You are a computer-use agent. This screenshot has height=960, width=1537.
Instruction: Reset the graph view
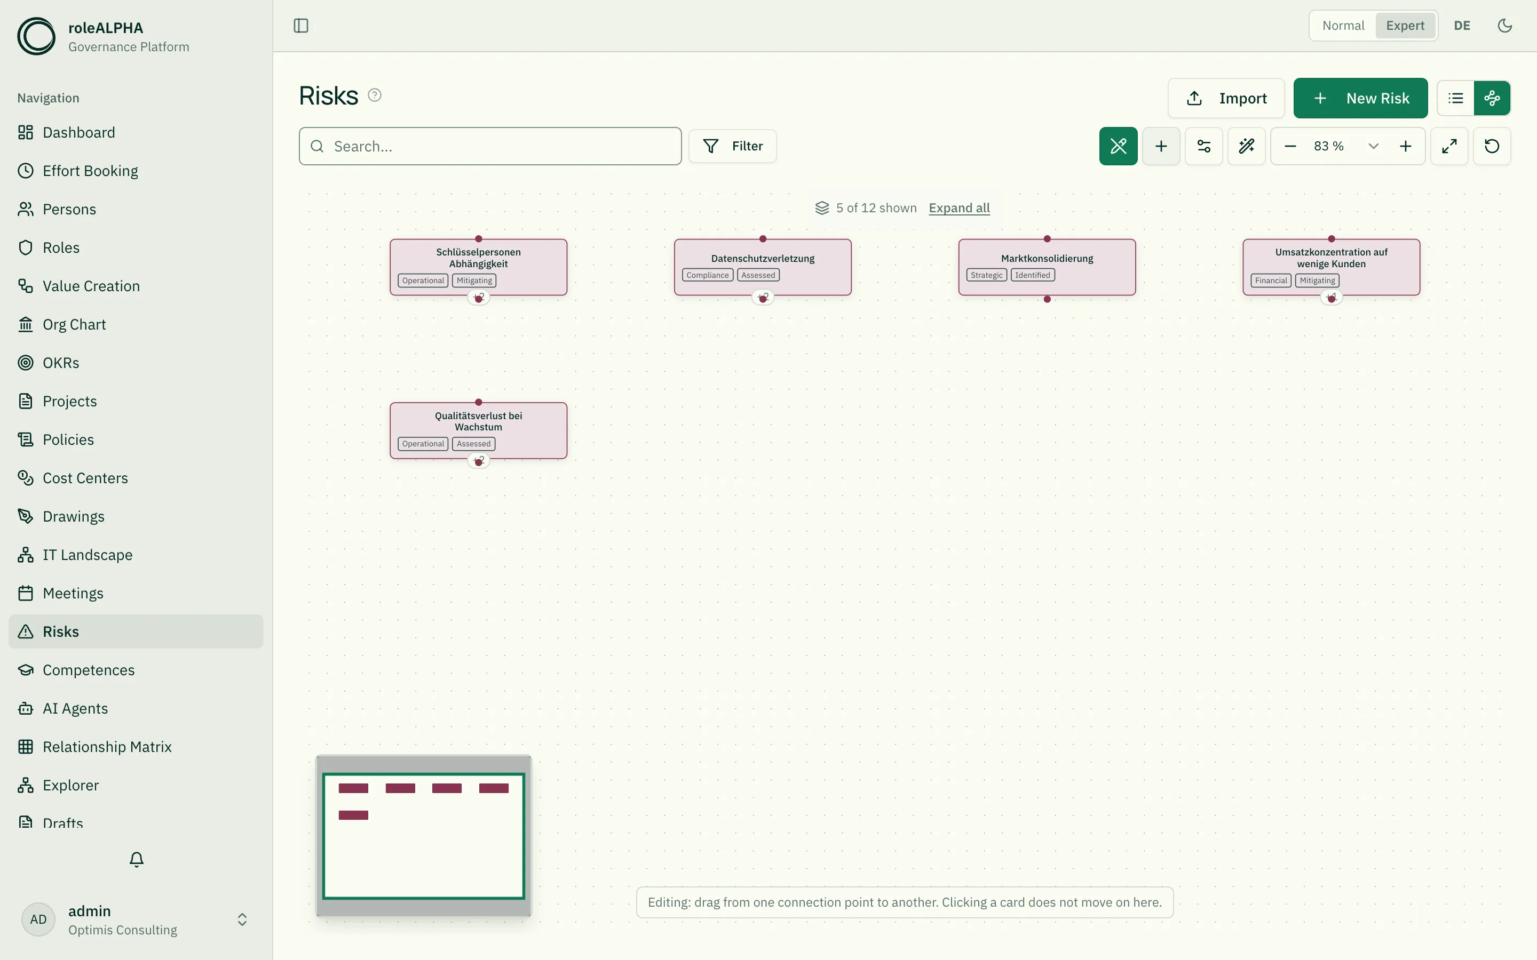click(1492, 146)
